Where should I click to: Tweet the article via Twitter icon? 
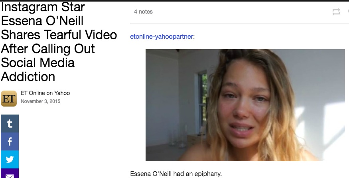coord(10,160)
